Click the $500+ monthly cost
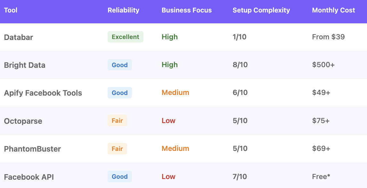 coord(323,65)
